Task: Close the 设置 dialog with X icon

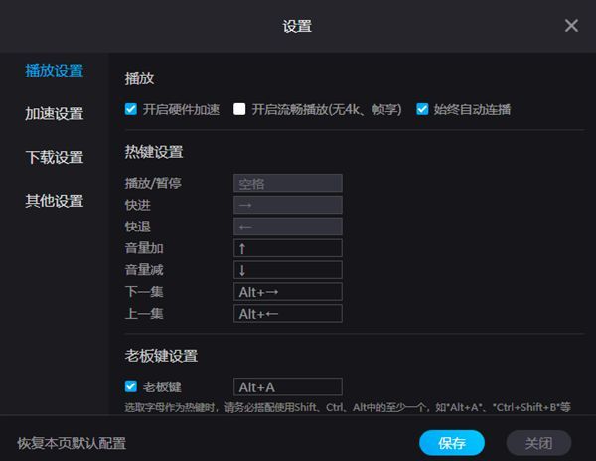Action: tap(571, 26)
